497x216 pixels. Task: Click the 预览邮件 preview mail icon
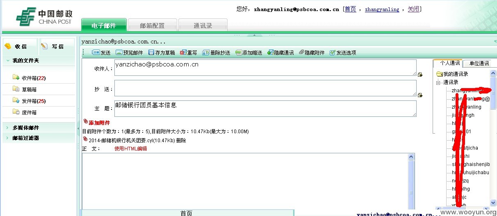tap(119, 52)
